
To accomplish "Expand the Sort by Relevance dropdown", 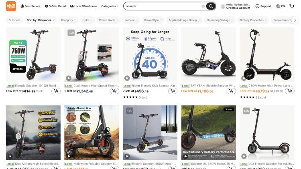I will point(41,20).
